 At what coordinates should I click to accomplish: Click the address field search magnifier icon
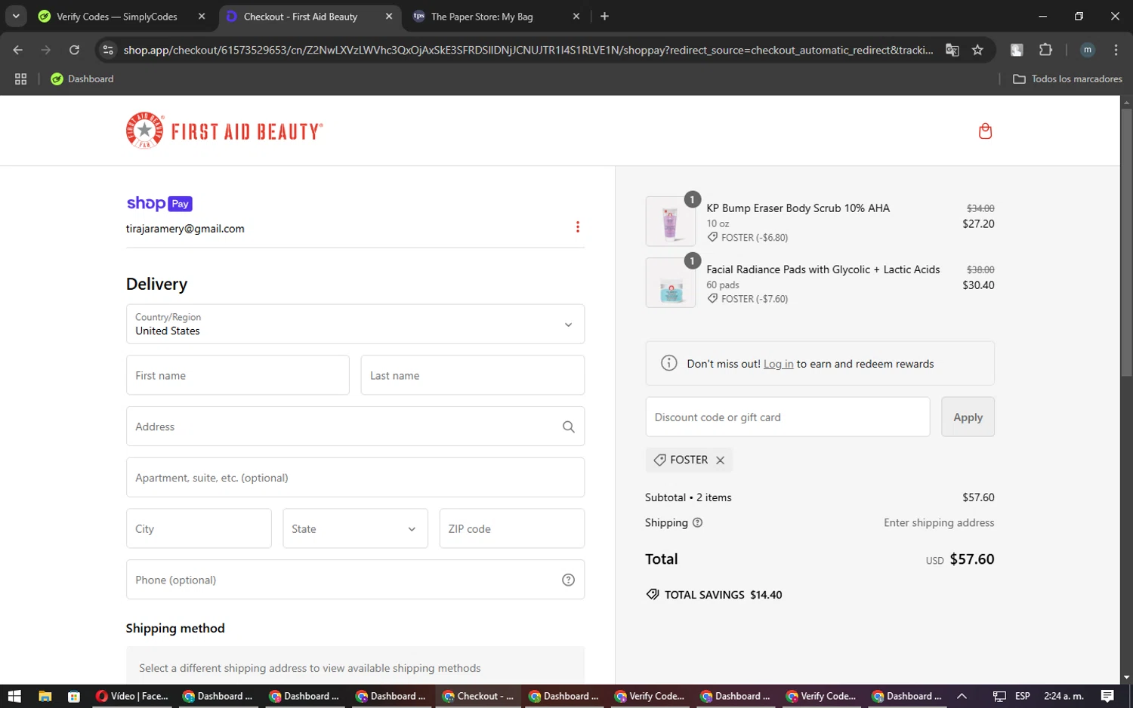click(x=569, y=426)
